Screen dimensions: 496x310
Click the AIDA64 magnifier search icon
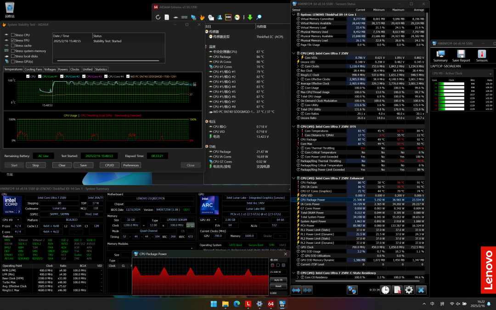point(259,17)
